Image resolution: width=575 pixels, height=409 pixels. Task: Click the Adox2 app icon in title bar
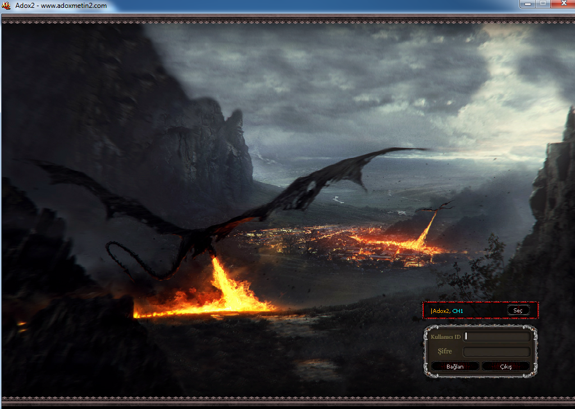6,5
